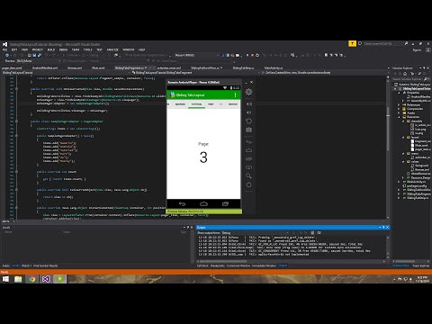Open Immediate Window tab
The image size is (432, 324).
(264, 265)
